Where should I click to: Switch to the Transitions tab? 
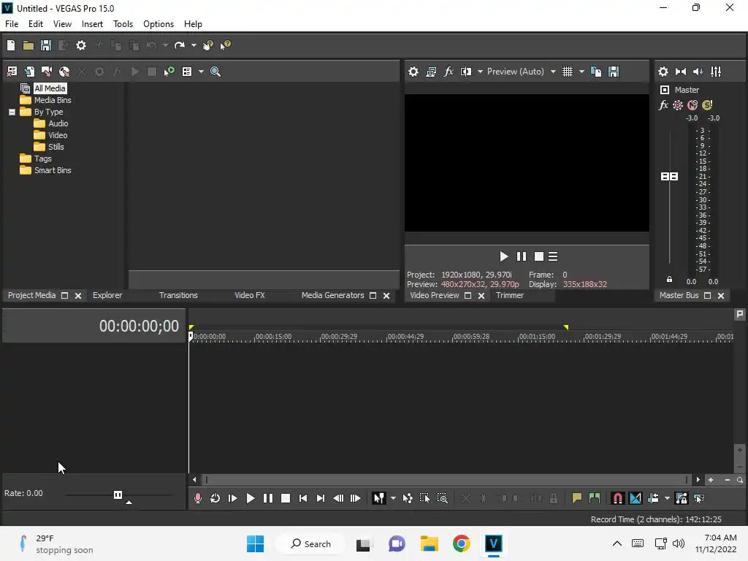click(178, 295)
